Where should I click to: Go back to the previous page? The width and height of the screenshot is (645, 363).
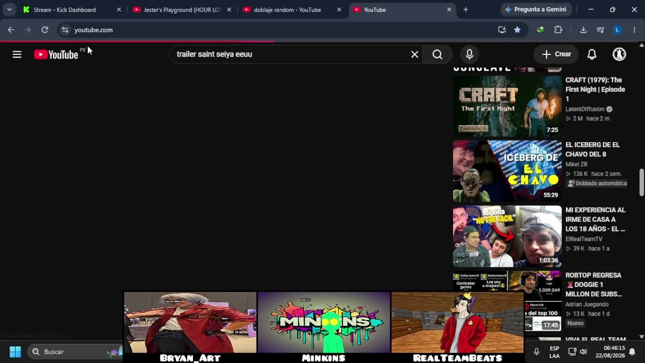(x=11, y=30)
